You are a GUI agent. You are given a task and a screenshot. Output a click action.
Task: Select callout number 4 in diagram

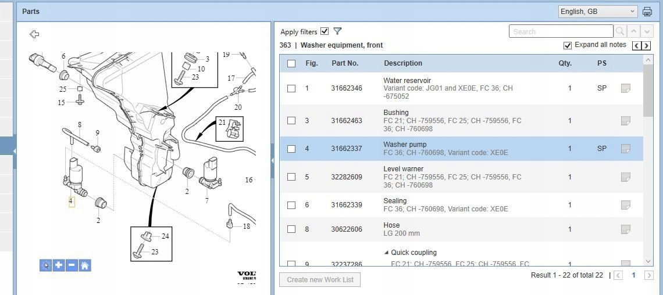tap(71, 202)
